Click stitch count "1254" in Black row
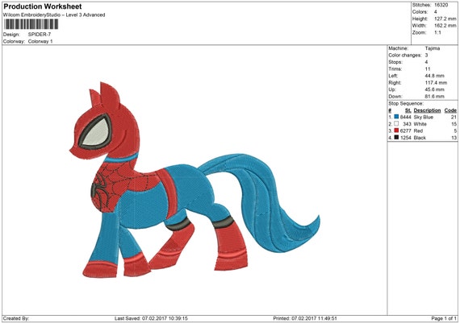The image size is (460, 323). [x=405, y=138]
